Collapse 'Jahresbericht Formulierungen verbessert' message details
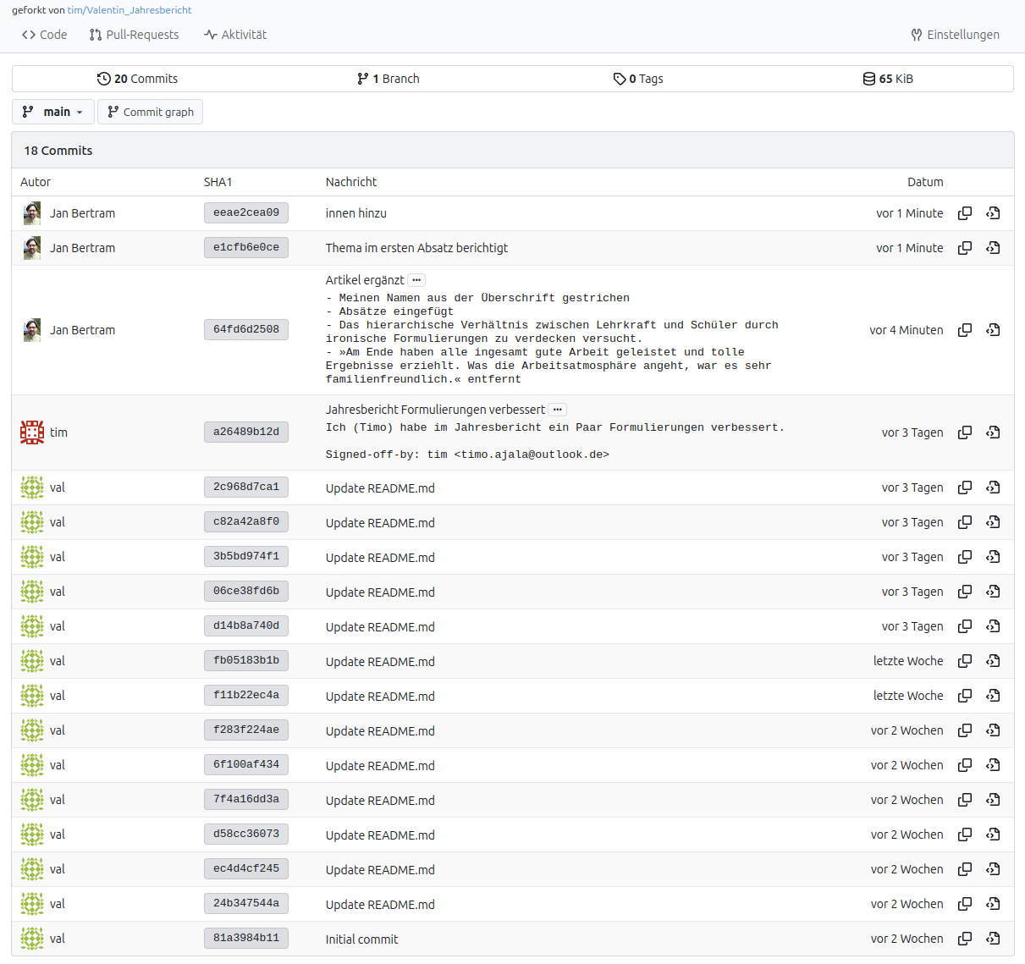Viewport: 1025px width, 964px height. coord(557,410)
